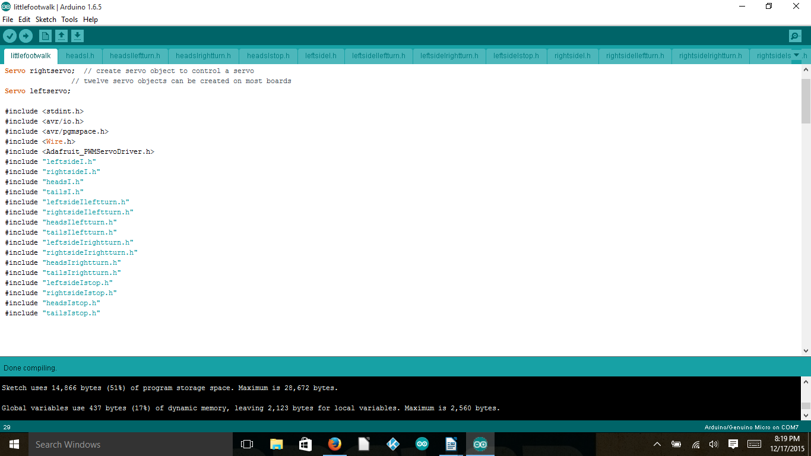Click the Search Windows box
Viewport: 811px width, 456px height.
pos(131,444)
